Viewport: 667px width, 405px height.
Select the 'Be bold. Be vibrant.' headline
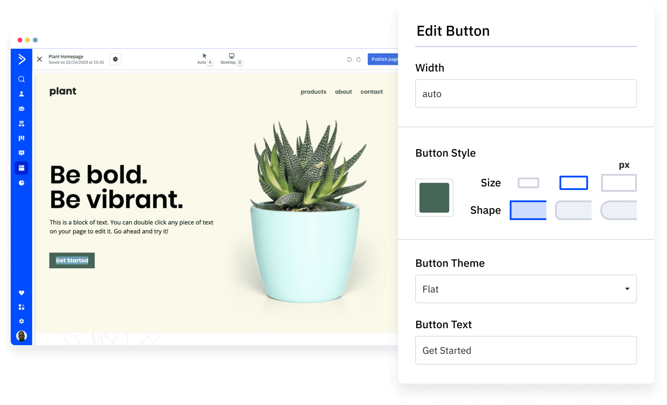pyautogui.click(x=116, y=187)
